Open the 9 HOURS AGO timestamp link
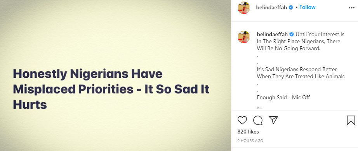Image resolution: width=358 pixels, height=151 pixels. 250,141
